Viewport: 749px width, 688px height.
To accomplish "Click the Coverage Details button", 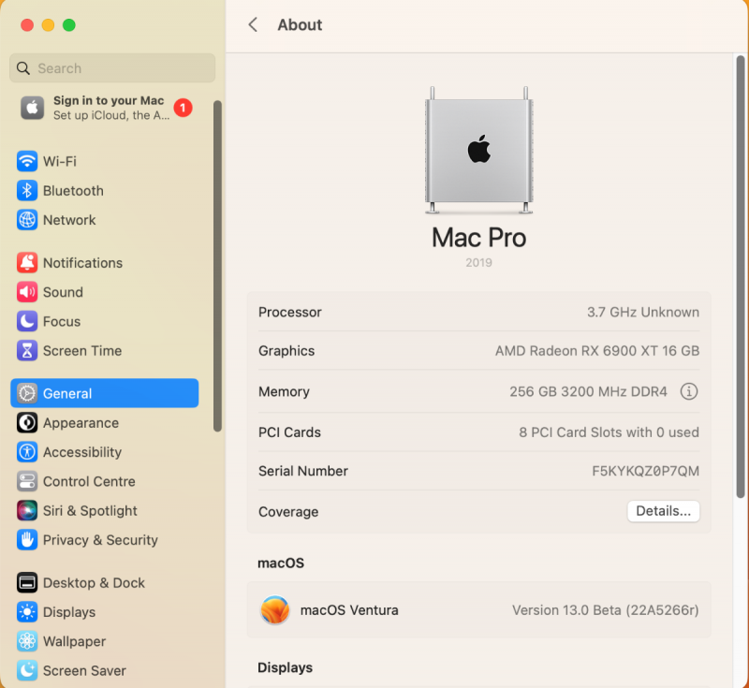I will (x=663, y=511).
